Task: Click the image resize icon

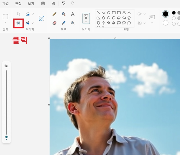Action: point(41,18)
